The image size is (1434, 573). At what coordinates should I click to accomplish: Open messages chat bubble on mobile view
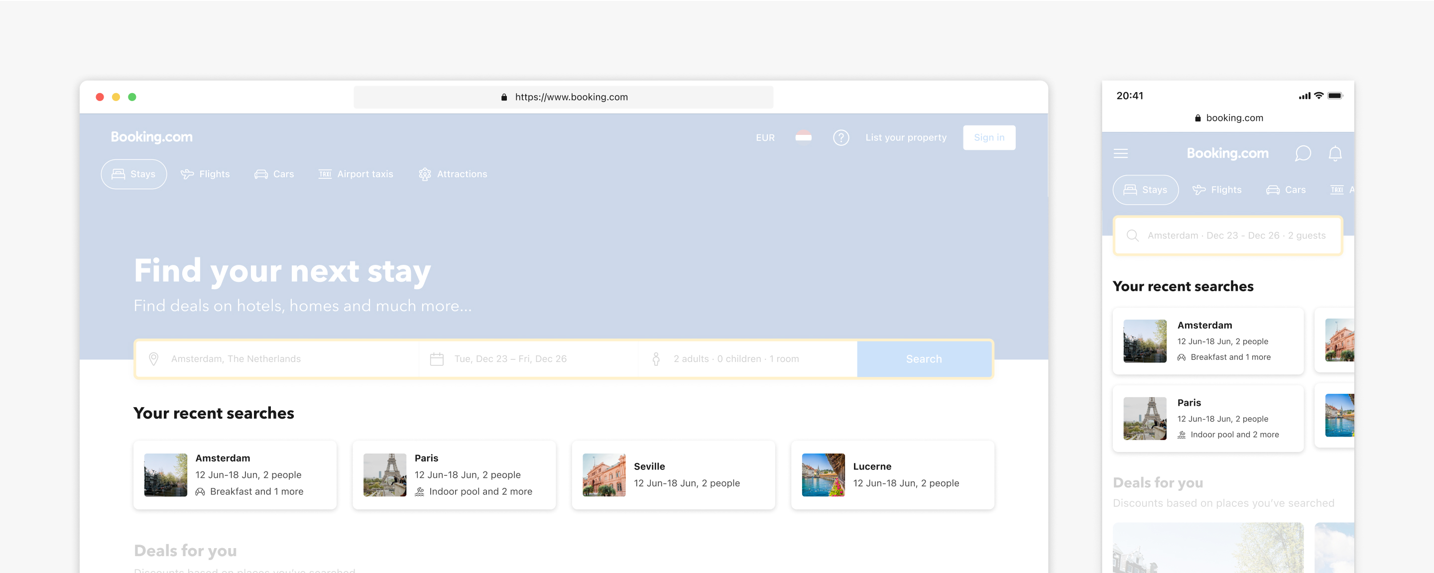(x=1303, y=153)
